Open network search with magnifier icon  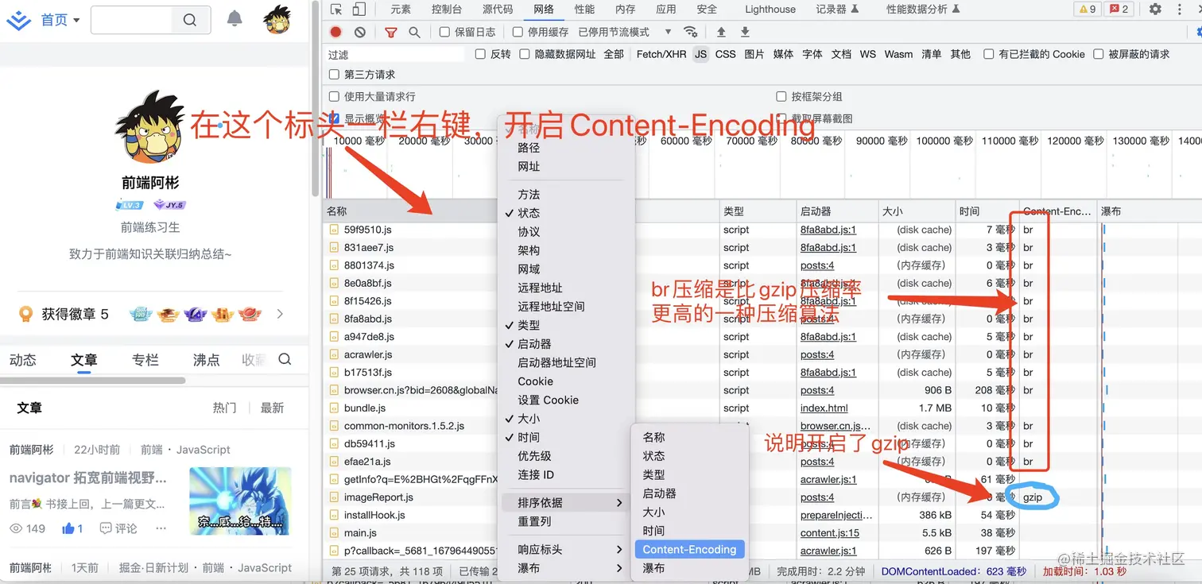click(414, 32)
